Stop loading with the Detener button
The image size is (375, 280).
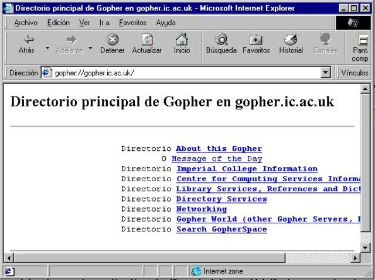point(112,44)
